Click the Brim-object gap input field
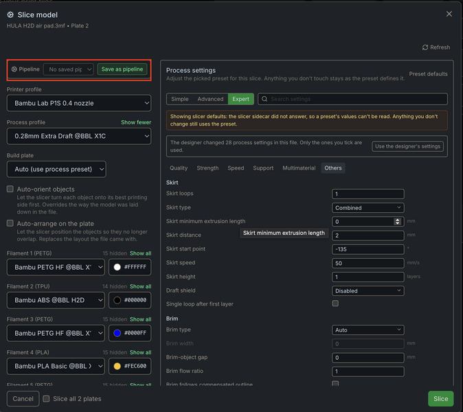Viewport: 463px width, 412px height. (x=368, y=358)
